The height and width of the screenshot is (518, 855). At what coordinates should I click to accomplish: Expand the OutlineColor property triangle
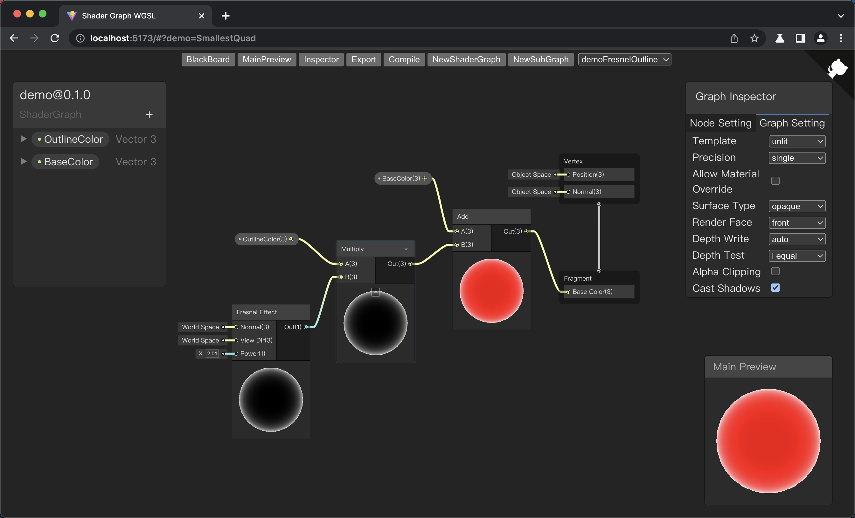(24, 139)
